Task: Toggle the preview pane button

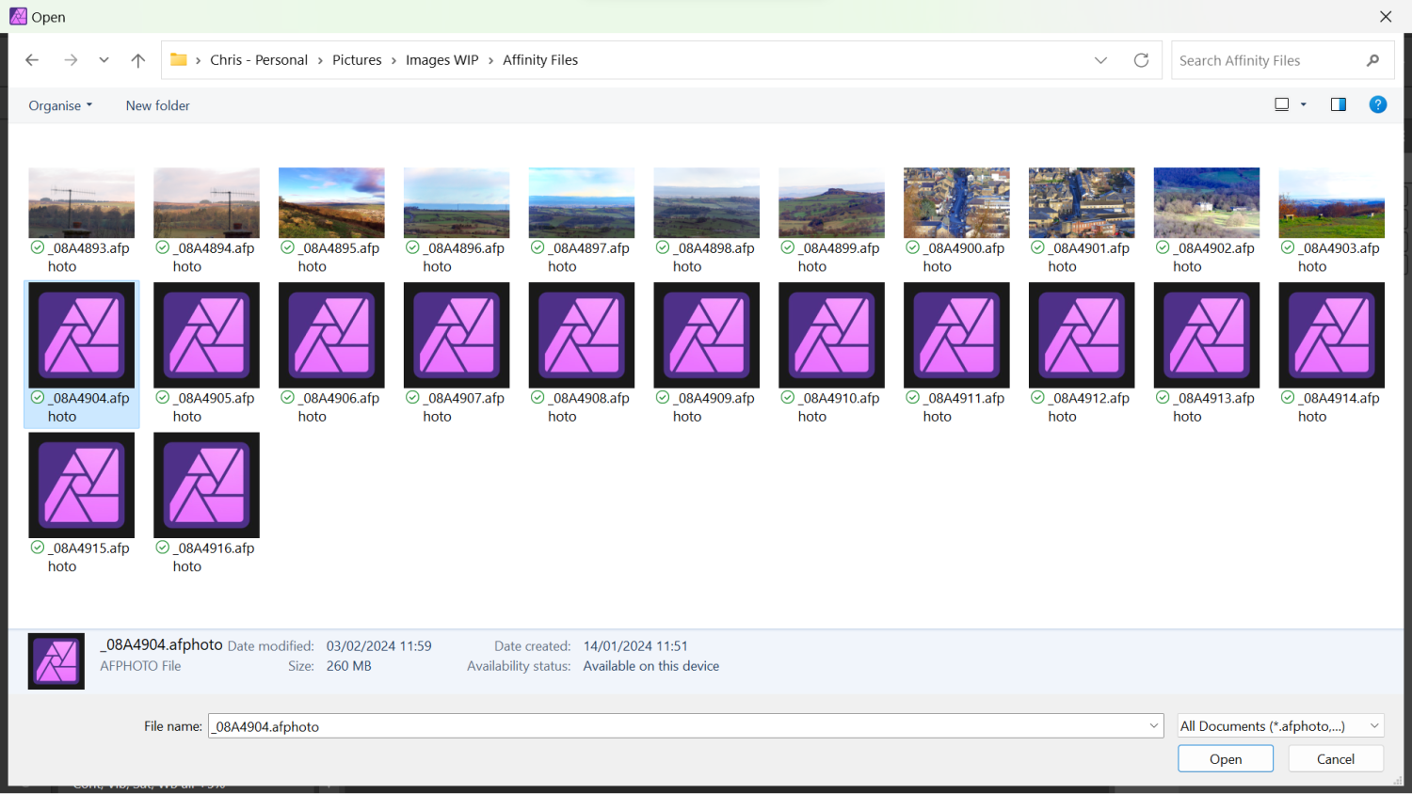Action: [1338, 103]
